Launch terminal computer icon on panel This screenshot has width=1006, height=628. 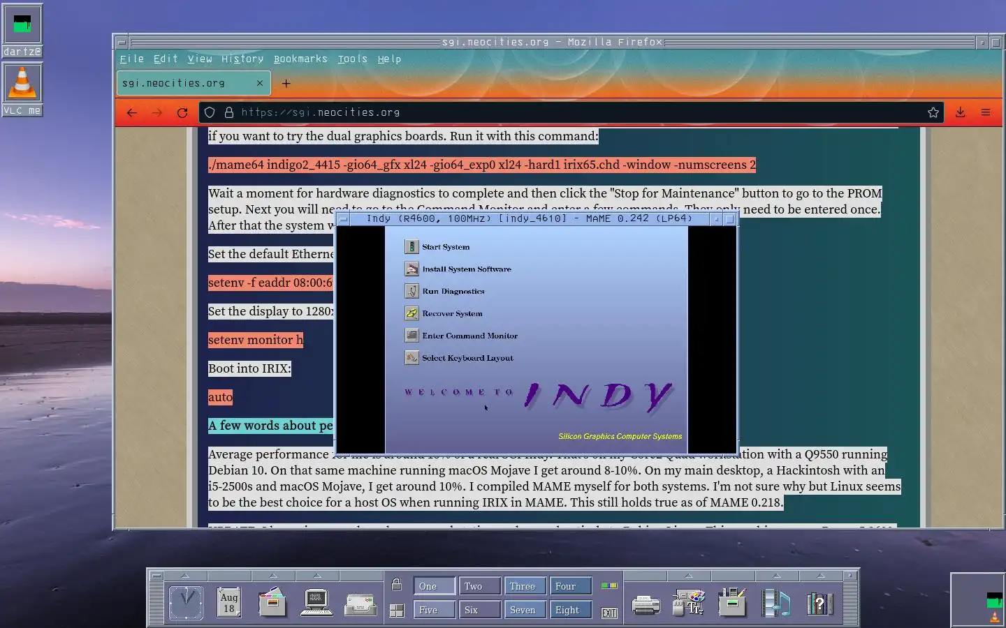pyautogui.click(x=316, y=602)
